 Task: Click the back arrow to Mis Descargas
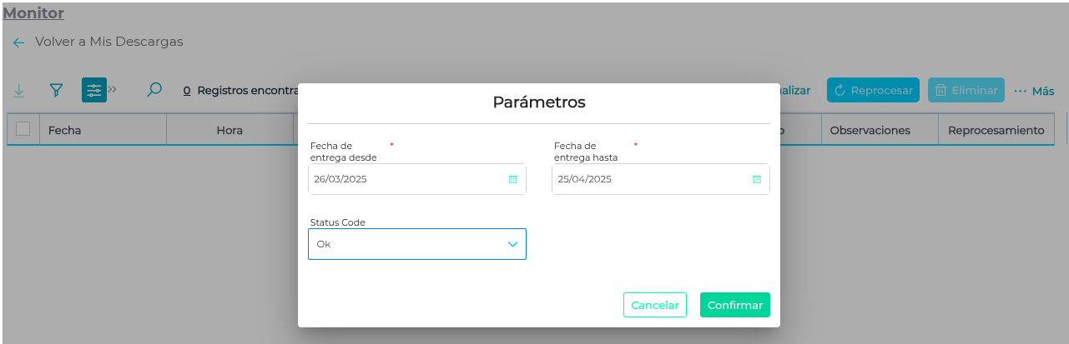click(19, 42)
